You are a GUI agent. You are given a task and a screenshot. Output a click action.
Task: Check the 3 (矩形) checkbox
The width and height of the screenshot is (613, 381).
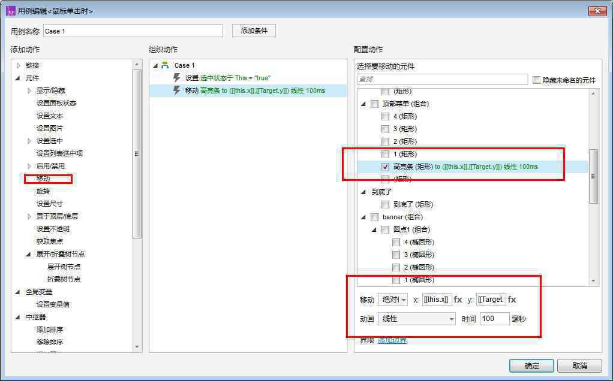tap(385, 129)
